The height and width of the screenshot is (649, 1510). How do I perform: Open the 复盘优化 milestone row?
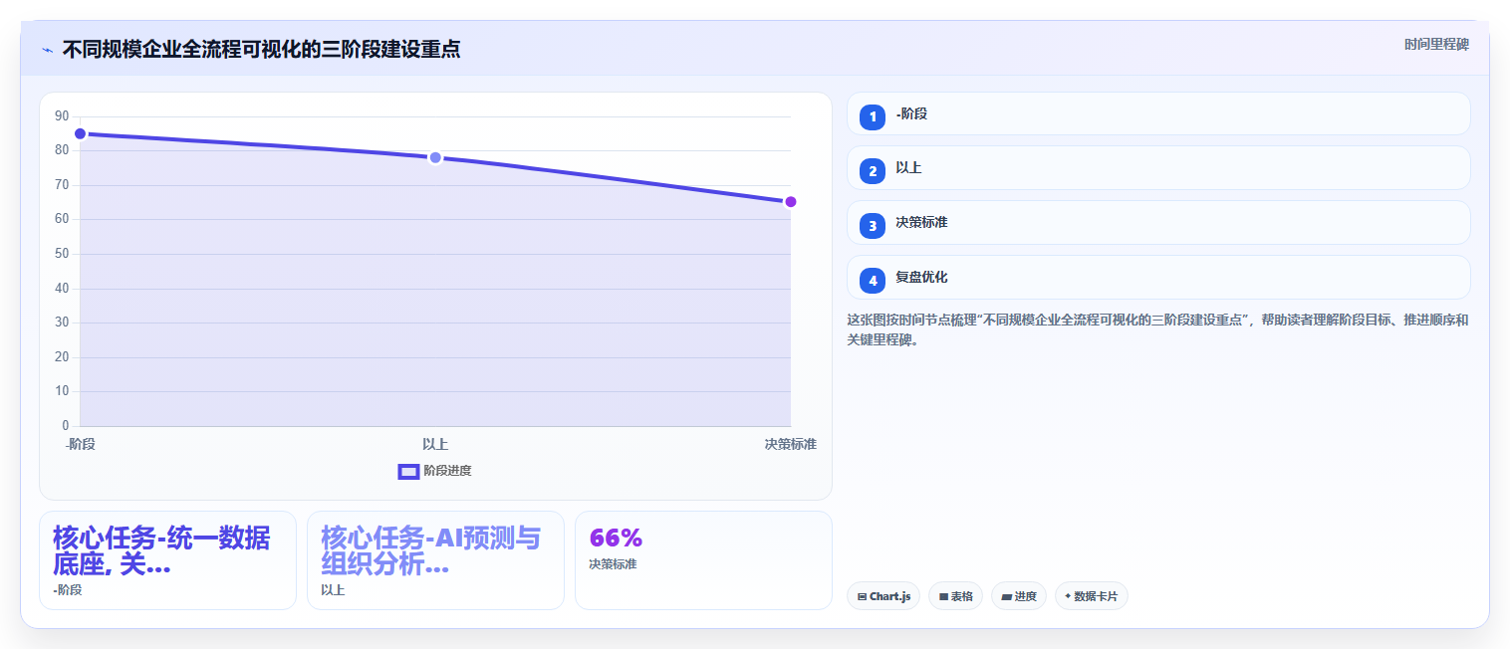(x=1158, y=278)
